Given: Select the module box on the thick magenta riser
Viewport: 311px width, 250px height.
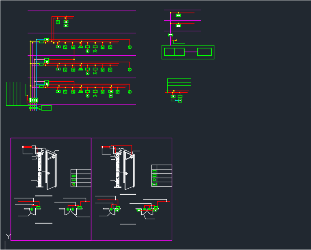Looking at the screenshot, I should [171, 35].
